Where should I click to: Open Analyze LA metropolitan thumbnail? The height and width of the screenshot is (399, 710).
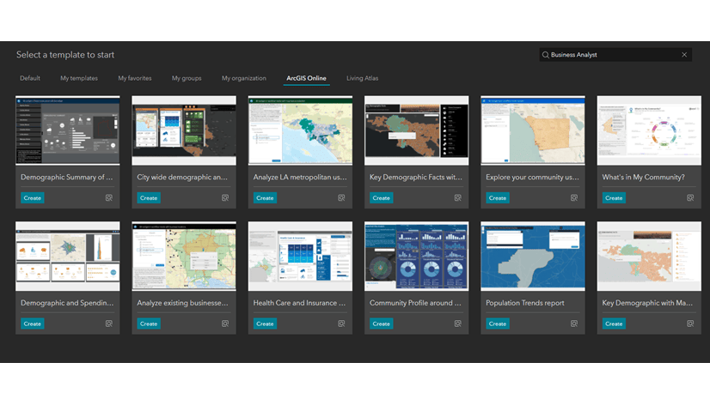tap(300, 130)
